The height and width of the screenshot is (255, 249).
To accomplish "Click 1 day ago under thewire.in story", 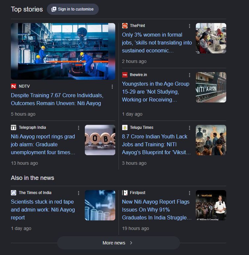I will [132, 114].
